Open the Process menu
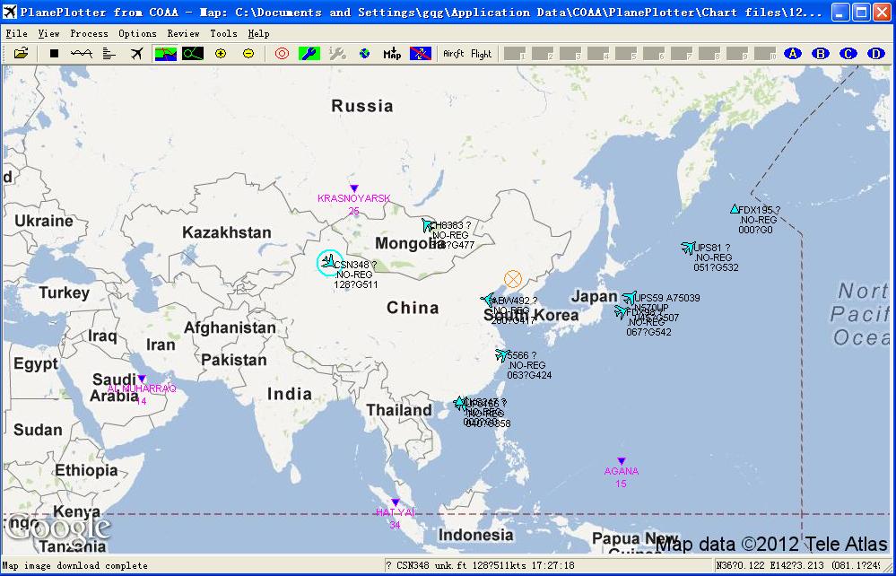This screenshot has height=576, width=896. 89,34
